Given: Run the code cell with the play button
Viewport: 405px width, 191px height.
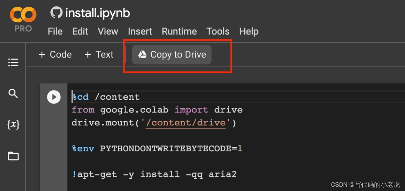Looking at the screenshot, I should coord(53,97).
